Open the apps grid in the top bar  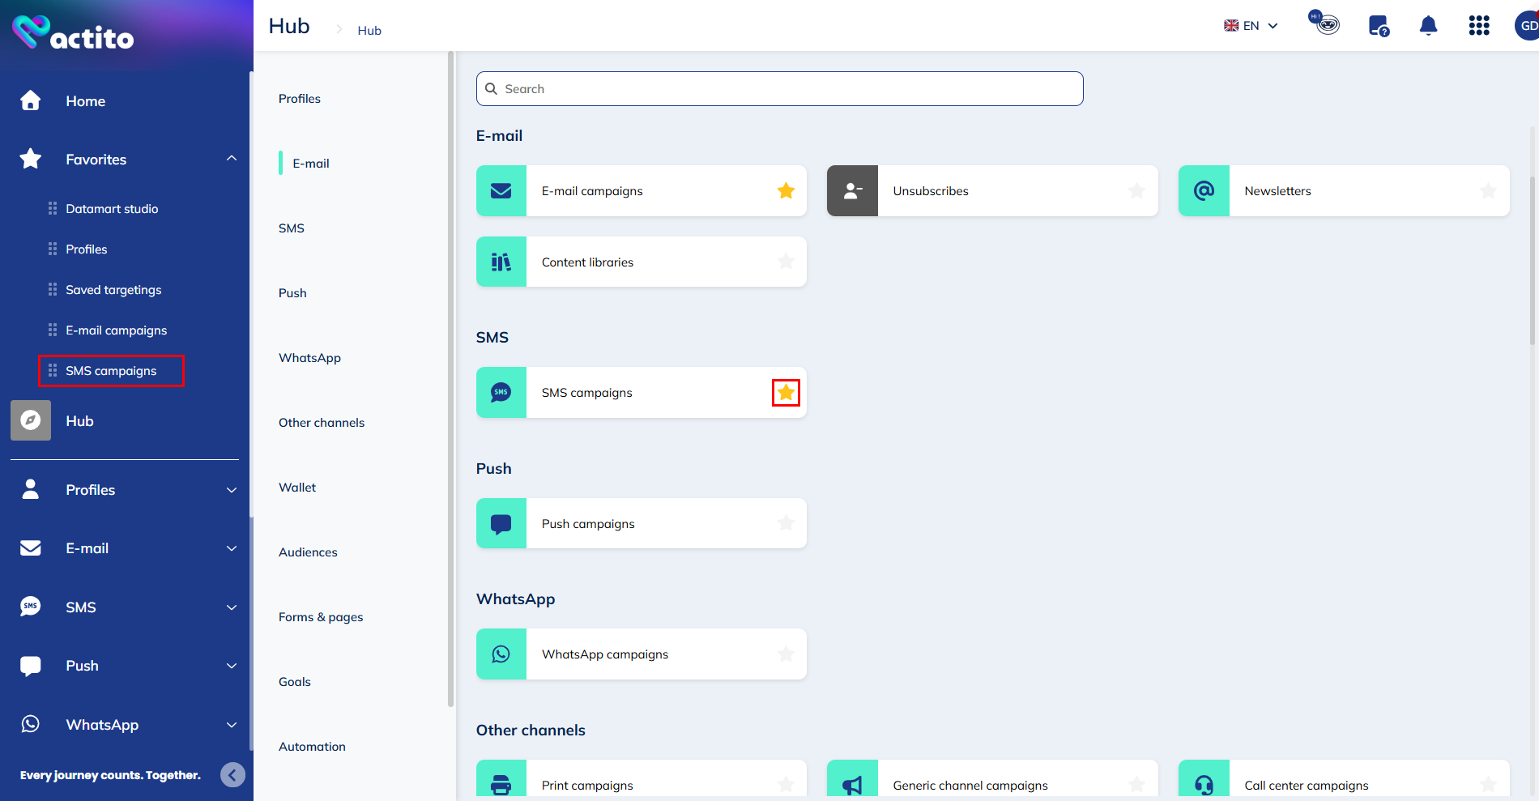pos(1479,25)
